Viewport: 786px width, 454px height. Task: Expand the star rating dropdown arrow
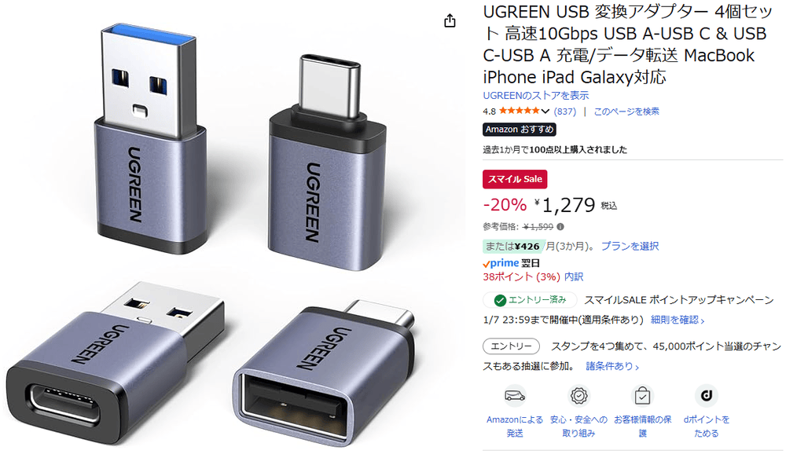[x=545, y=112]
